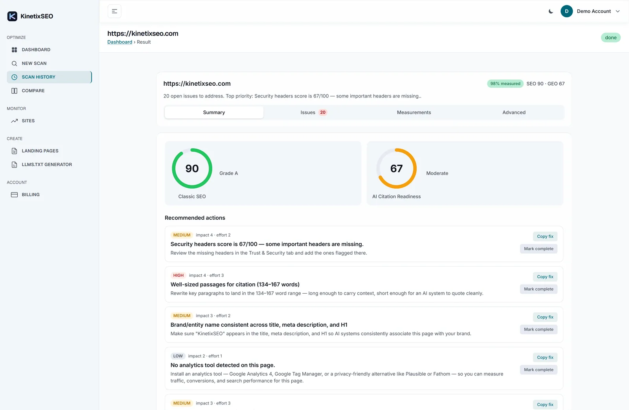Open Compare label in sidebar
629x410 pixels.
coord(33,91)
